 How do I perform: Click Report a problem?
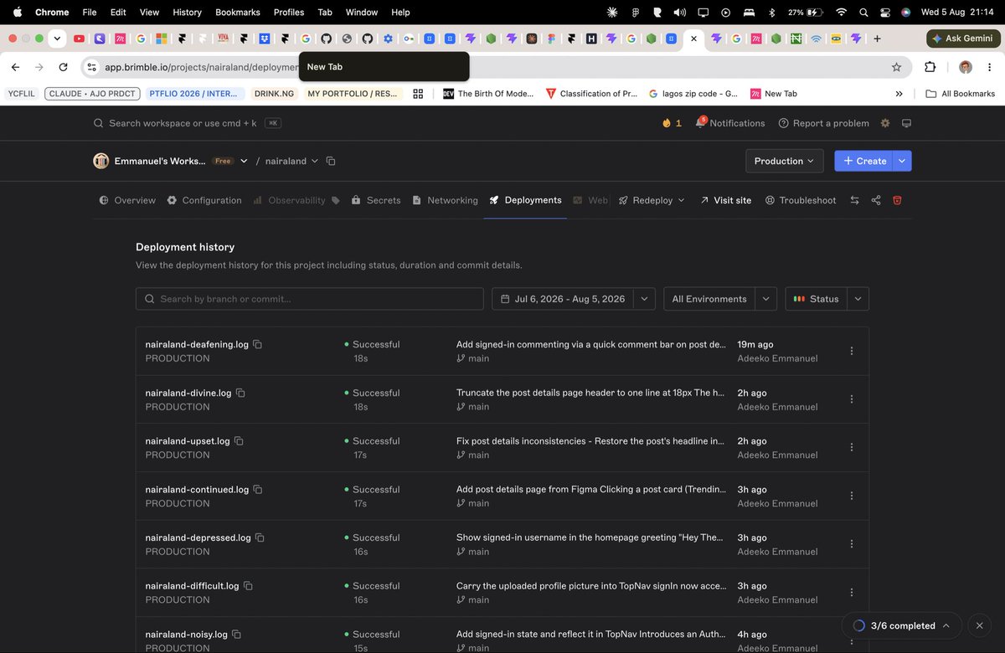click(823, 123)
